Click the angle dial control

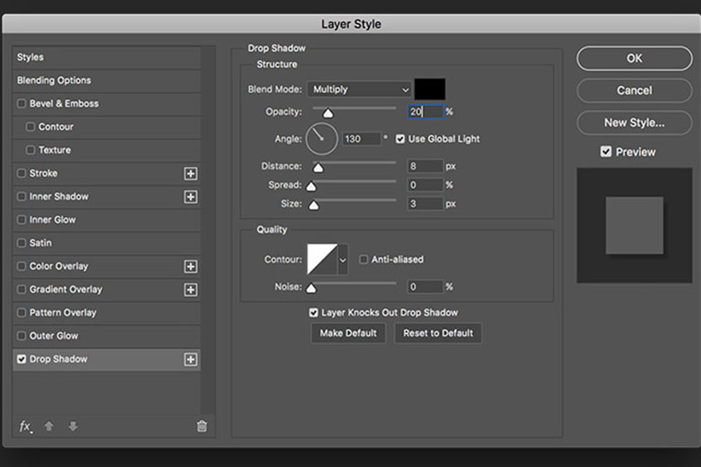321,139
